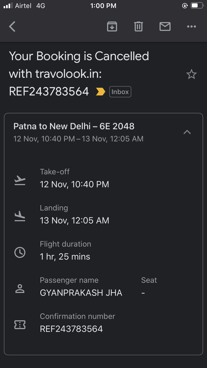Tap the 1:00 PM status bar clock
This screenshot has width=207, height=368.
pyautogui.click(x=103, y=6)
